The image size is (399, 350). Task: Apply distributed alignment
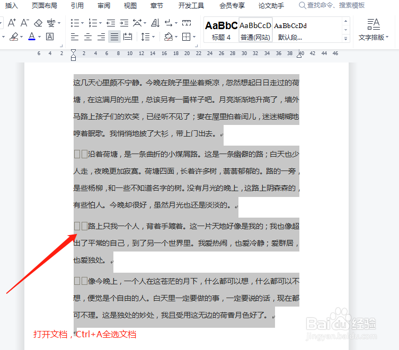128,37
